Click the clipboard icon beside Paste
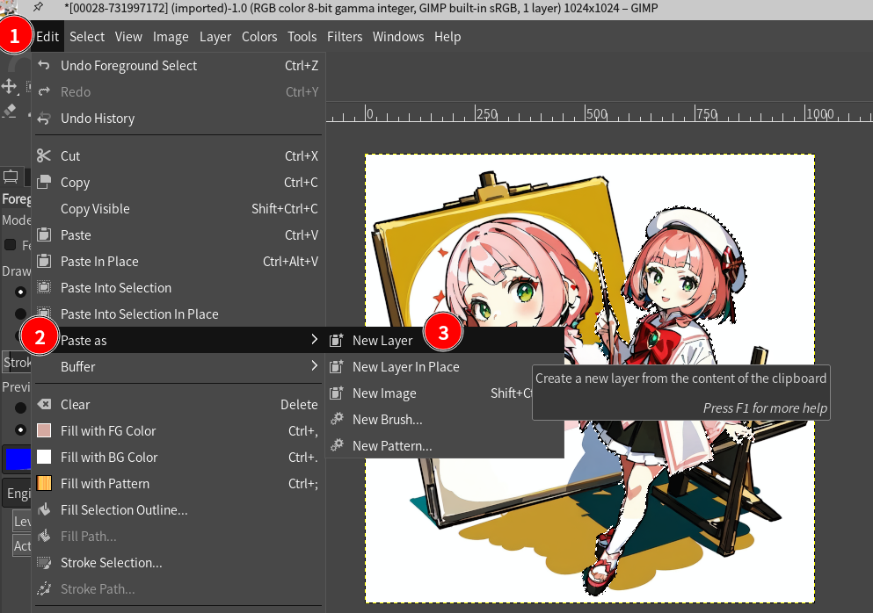The height and width of the screenshot is (613, 873). point(44,235)
